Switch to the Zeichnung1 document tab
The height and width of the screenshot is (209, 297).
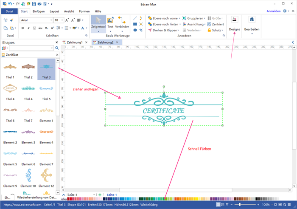[x=73, y=42]
